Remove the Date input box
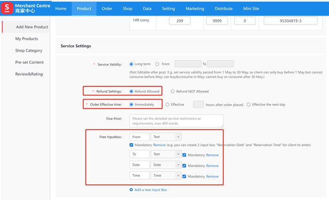The image size is (329, 200). (212, 166)
